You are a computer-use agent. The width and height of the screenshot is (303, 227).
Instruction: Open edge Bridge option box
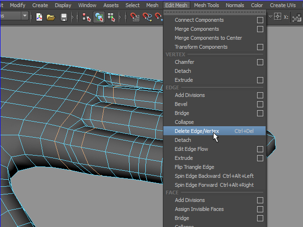[260, 113]
